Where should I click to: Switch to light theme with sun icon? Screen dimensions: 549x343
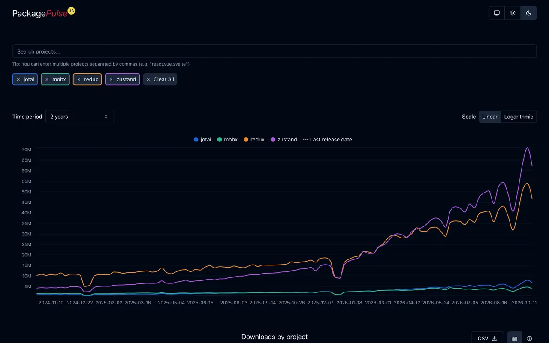pyautogui.click(x=513, y=13)
